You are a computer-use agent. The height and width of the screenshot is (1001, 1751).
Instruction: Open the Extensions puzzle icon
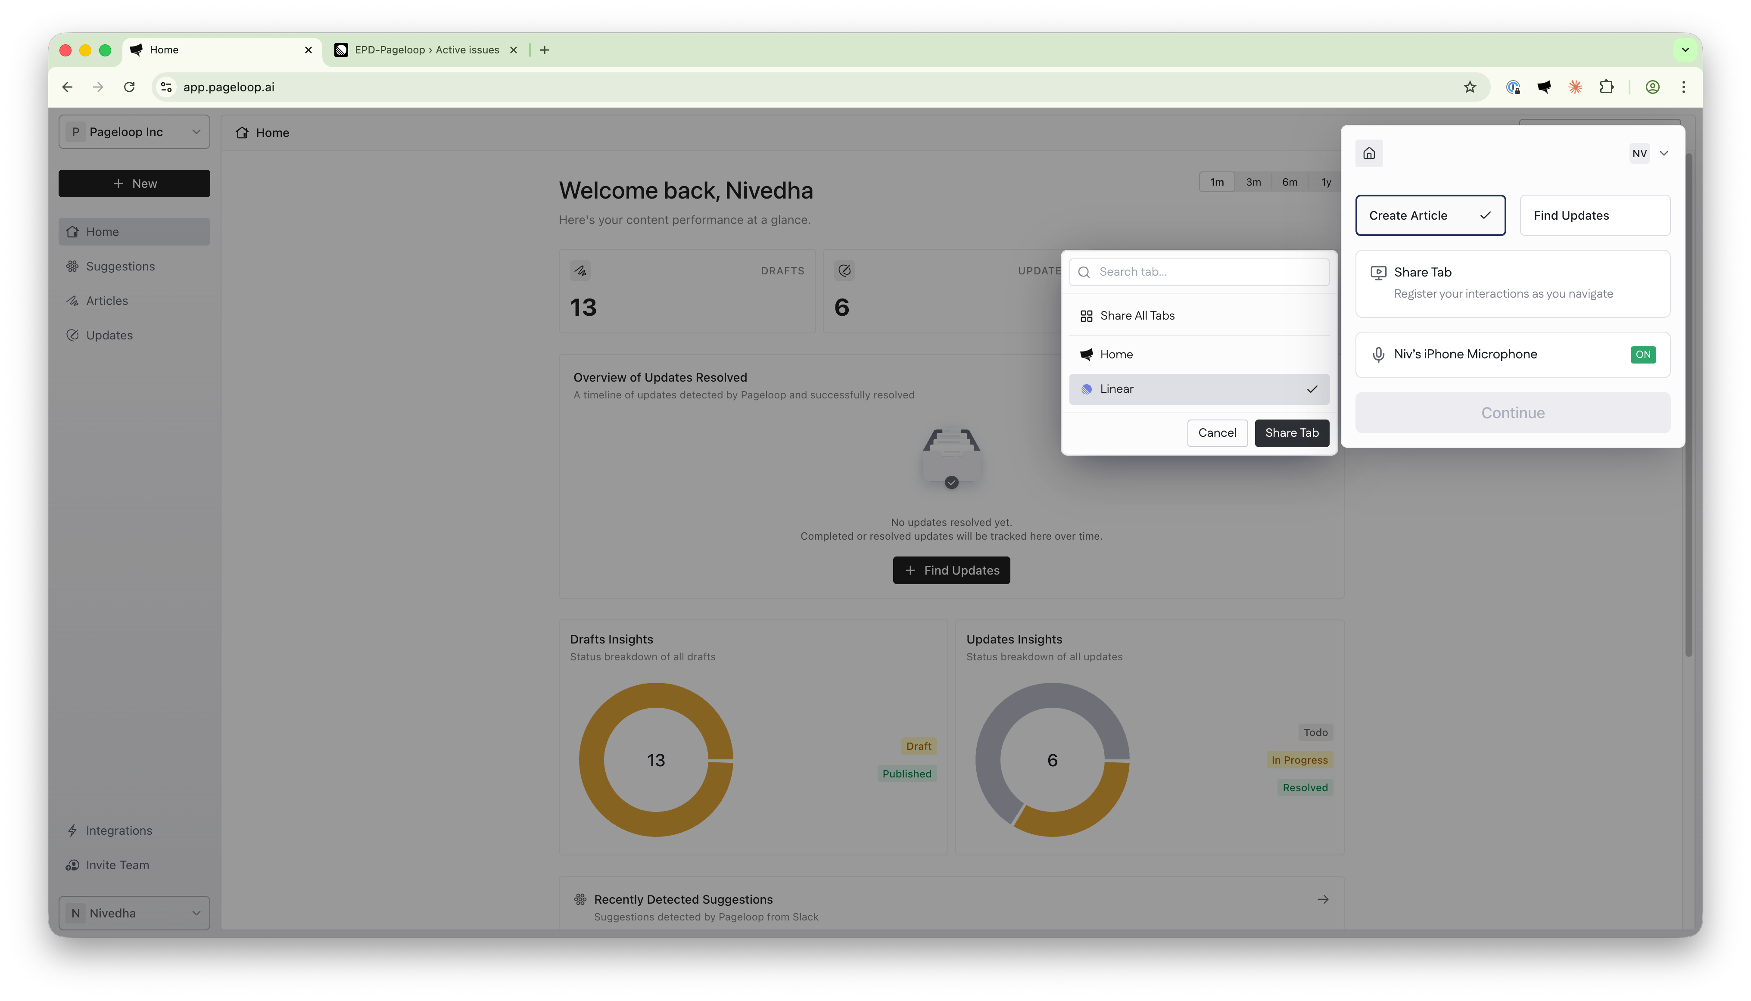tap(1606, 87)
